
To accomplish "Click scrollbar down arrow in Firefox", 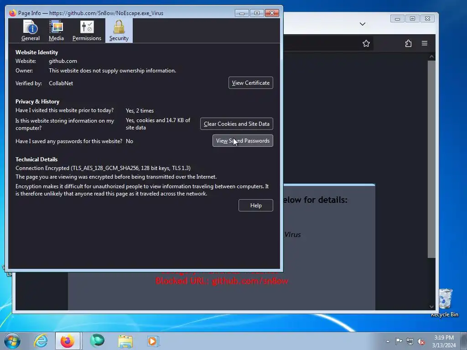I will point(431,307).
